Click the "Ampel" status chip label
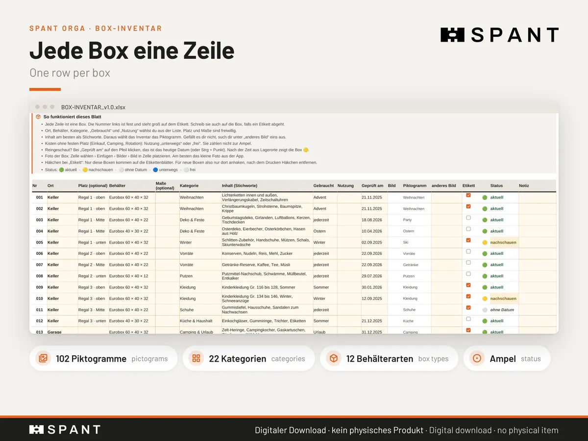Viewport: 588px width, 441px height. [503, 359]
